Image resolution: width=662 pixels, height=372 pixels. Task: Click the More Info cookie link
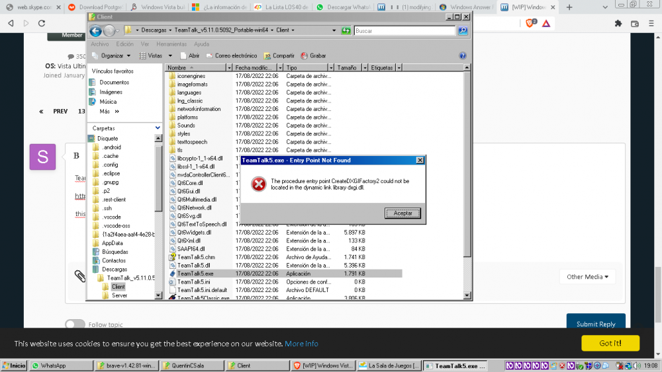[x=301, y=344]
